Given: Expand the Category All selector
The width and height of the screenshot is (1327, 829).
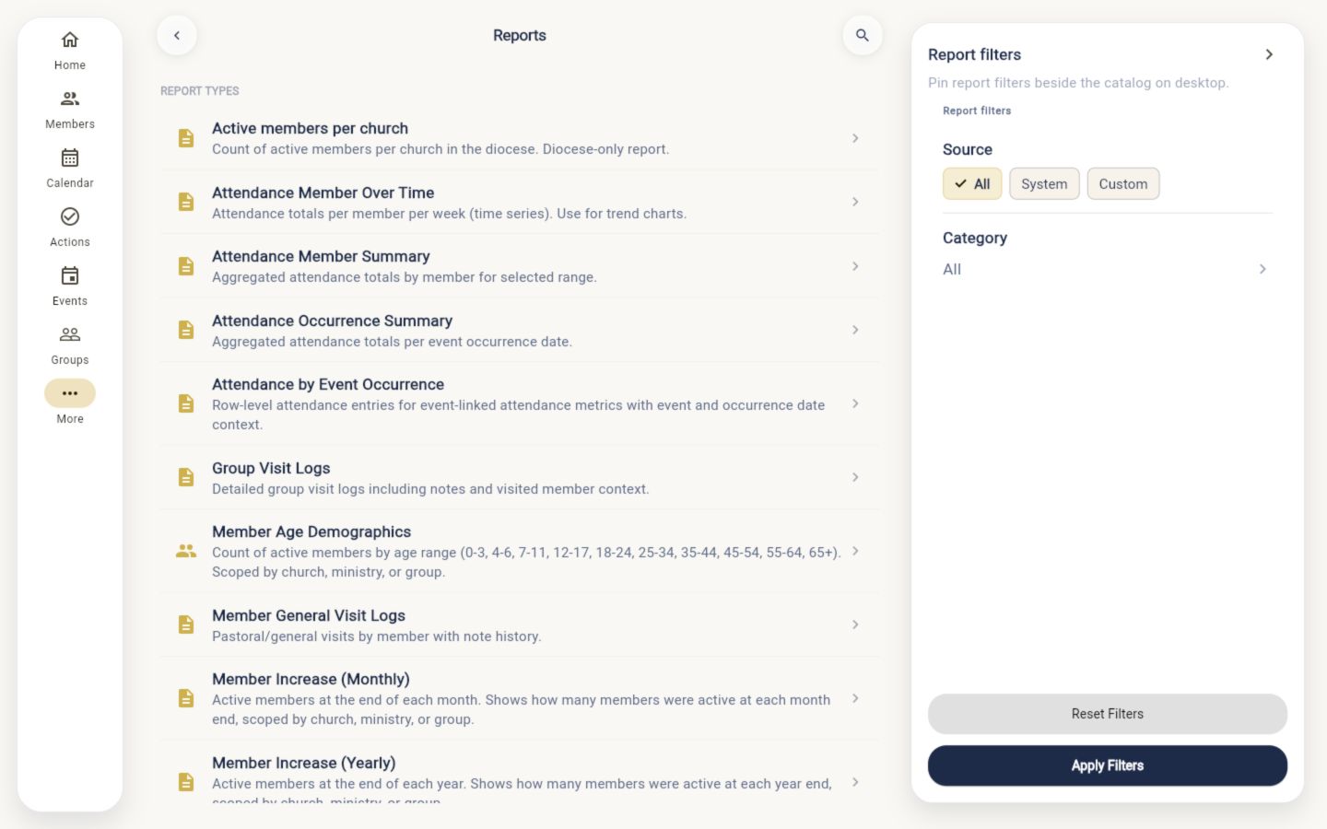Looking at the screenshot, I should point(1107,269).
